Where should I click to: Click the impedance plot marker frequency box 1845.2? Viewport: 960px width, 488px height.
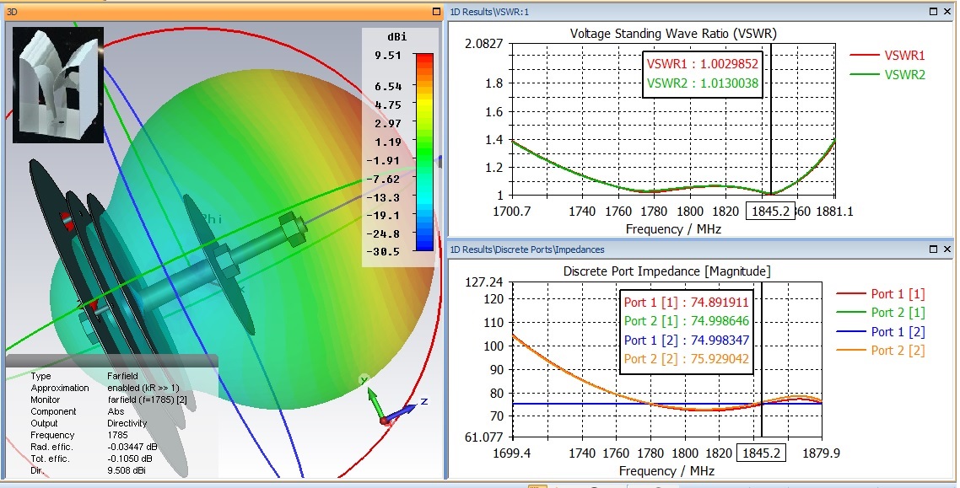762,453
